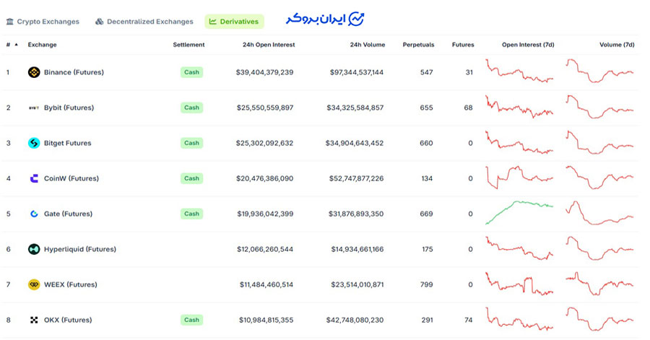Click the Cash badge in CoinW row
This screenshot has height=340, width=650.
click(x=191, y=178)
